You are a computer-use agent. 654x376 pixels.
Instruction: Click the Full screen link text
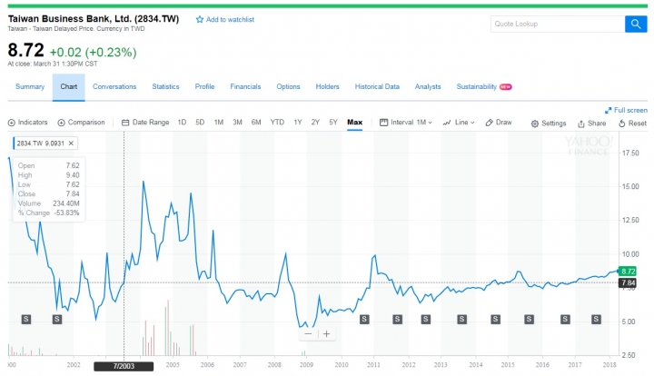pyautogui.click(x=630, y=111)
